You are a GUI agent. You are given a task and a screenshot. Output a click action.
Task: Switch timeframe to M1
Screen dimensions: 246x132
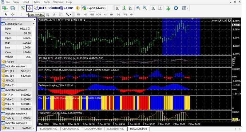click(79, 14)
